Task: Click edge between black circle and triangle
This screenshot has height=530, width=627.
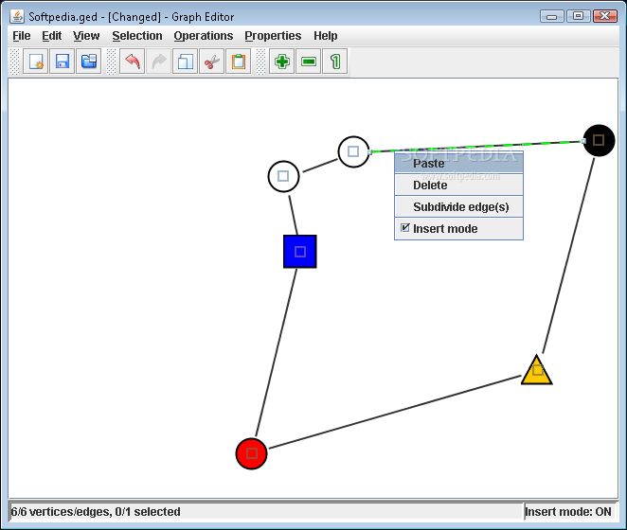Action: [x=568, y=256]
